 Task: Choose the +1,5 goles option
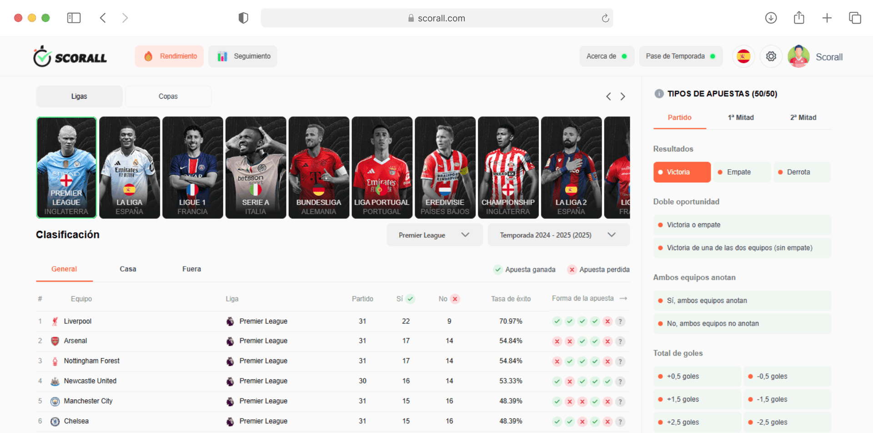point(697,399)
